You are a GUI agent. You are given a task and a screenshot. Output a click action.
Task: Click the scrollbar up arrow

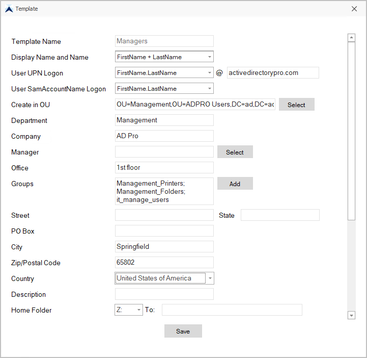(351, 38)
